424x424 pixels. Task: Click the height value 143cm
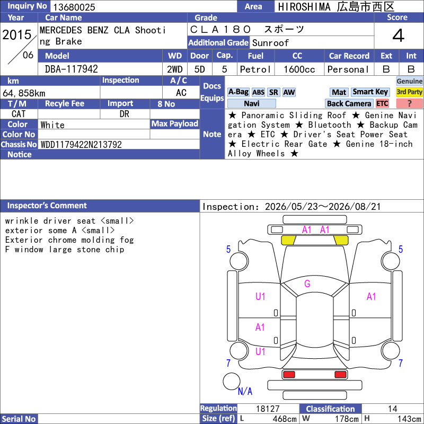(409, 419)
